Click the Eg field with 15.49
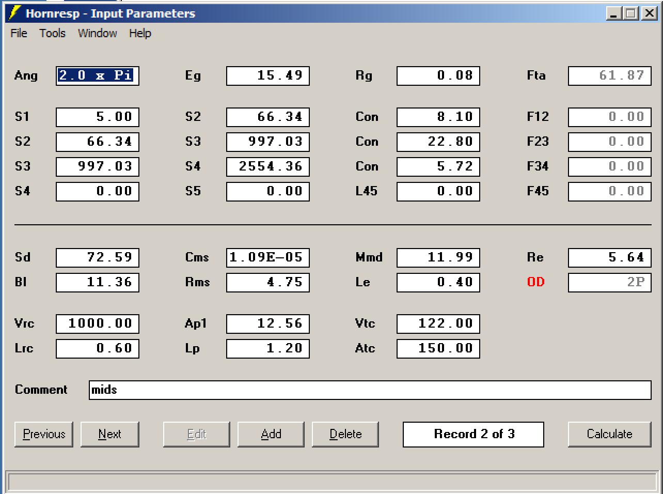The image size is (663, 494). tap(268, 75)
